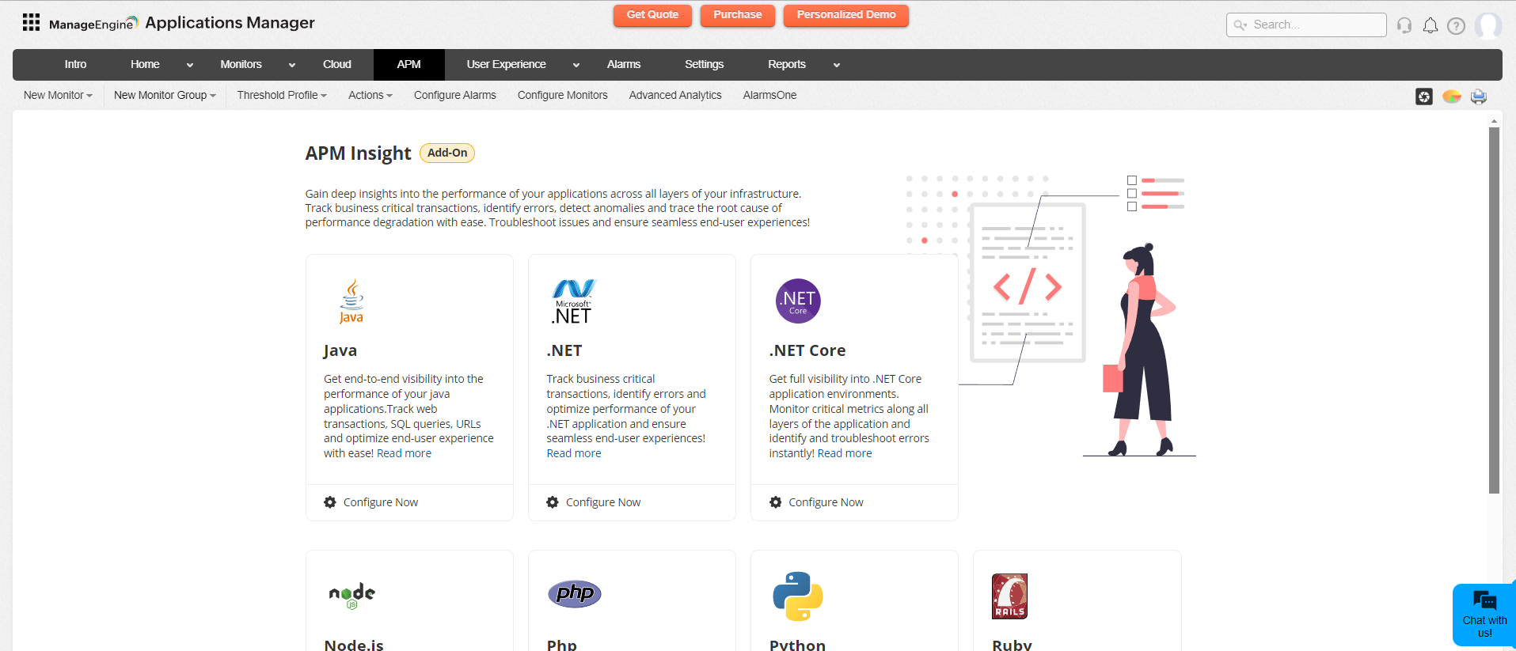The height and width of the screenshot is (651, 1516).
Task: Click the Get Quote button
Action: pos(652,15)
